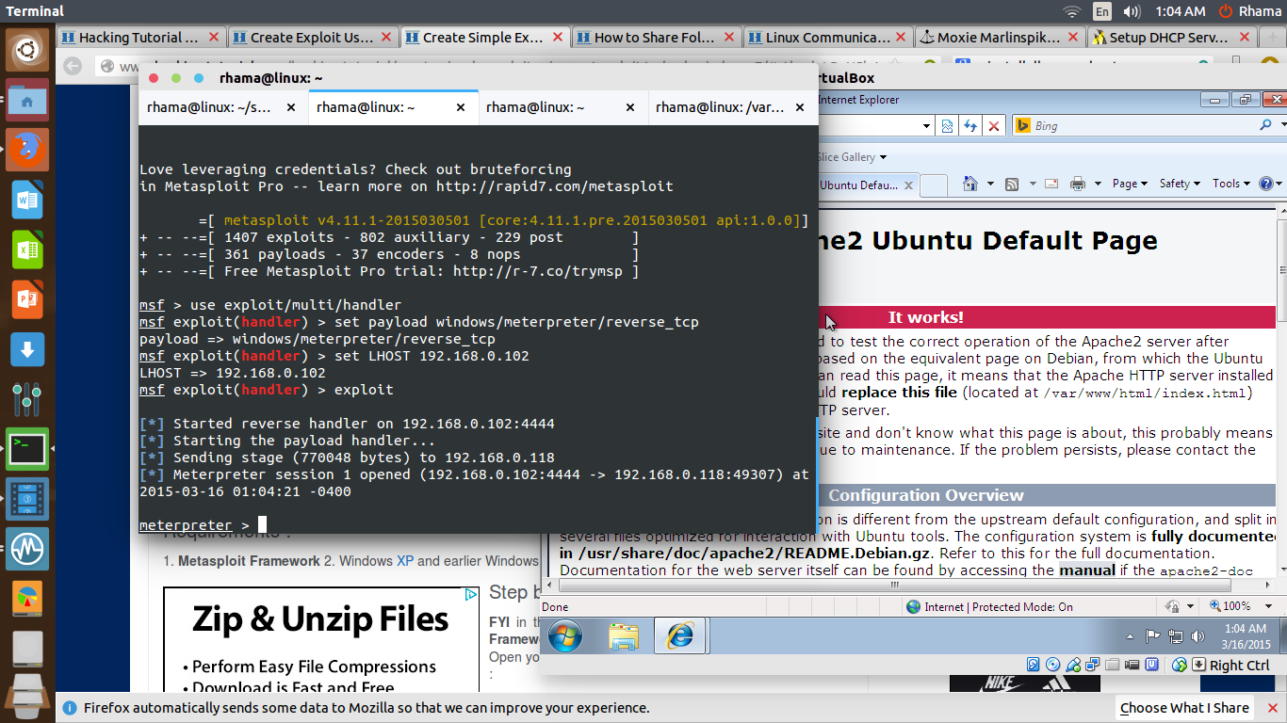Switch to the 'Linux Communica...' Firefox tab
This screenshot has height=723, width=1287.
(x=827, y=38)
